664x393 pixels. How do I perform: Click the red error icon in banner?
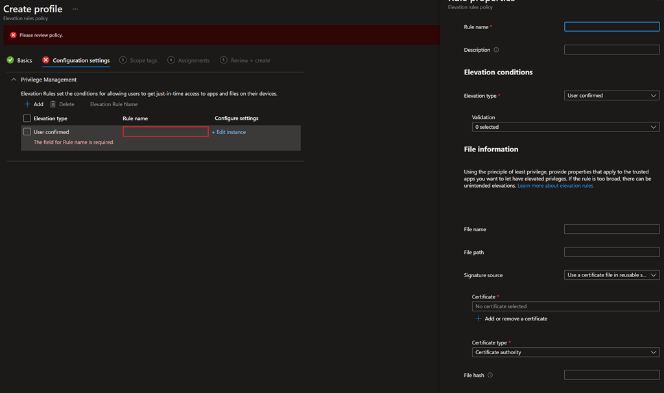pos(13,35)
